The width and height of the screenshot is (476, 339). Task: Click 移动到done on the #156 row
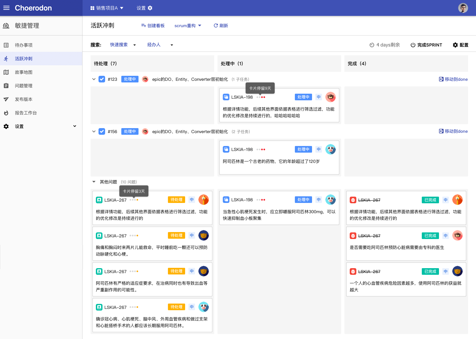pyautogui.click(x=453, y=131)
